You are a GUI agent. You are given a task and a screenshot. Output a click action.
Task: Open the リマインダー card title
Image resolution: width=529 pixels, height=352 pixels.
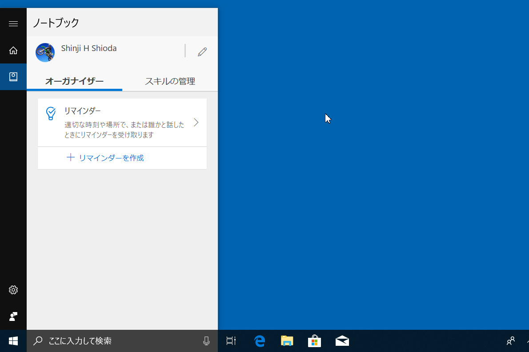[x=83, y=111]
